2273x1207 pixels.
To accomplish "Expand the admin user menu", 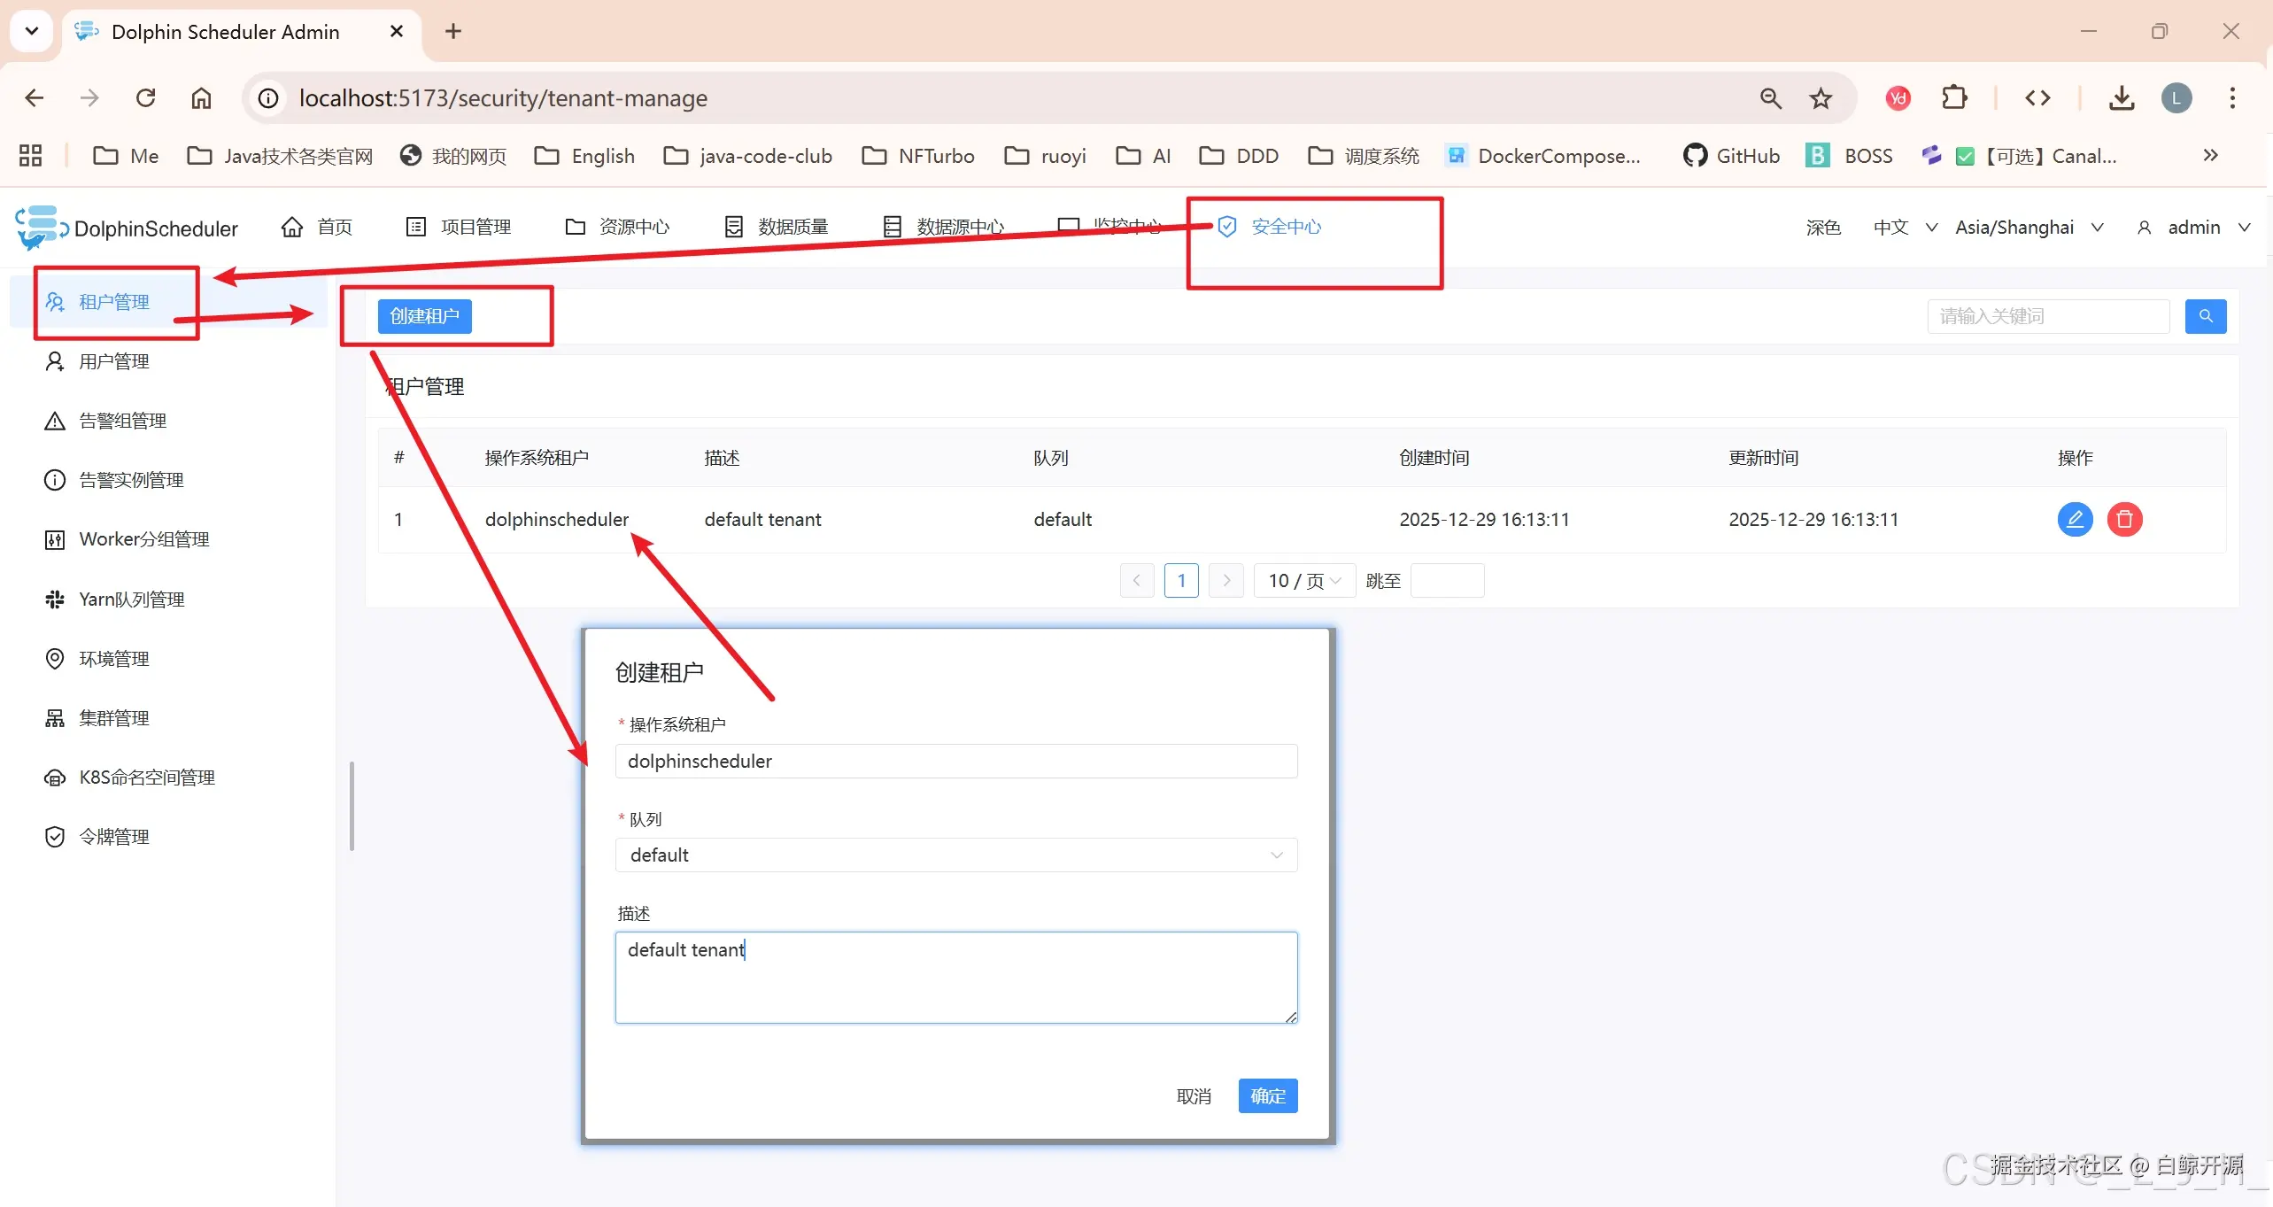I will coord(2193,228).
